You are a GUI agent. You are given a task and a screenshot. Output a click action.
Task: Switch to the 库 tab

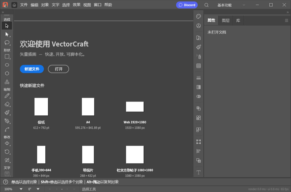click(x=238, y=20)
